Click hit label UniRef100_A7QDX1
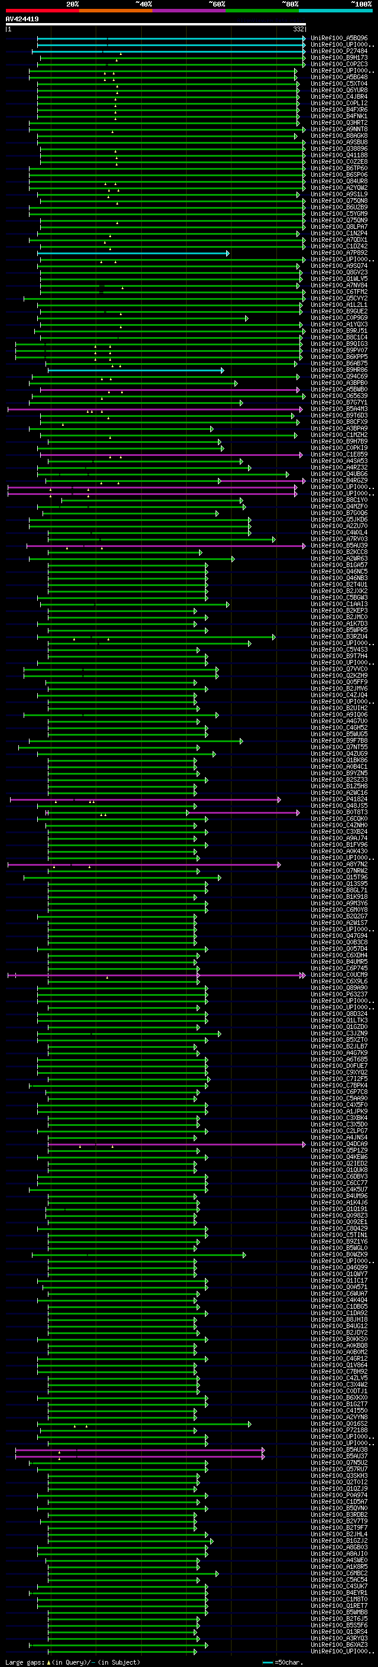This screenshot has height=1667, width=378. pyautogui.click(x=339, y=240)
